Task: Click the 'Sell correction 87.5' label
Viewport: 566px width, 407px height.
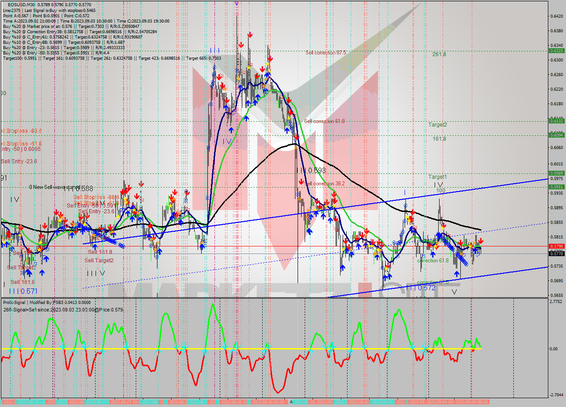Action: [325, 52]
